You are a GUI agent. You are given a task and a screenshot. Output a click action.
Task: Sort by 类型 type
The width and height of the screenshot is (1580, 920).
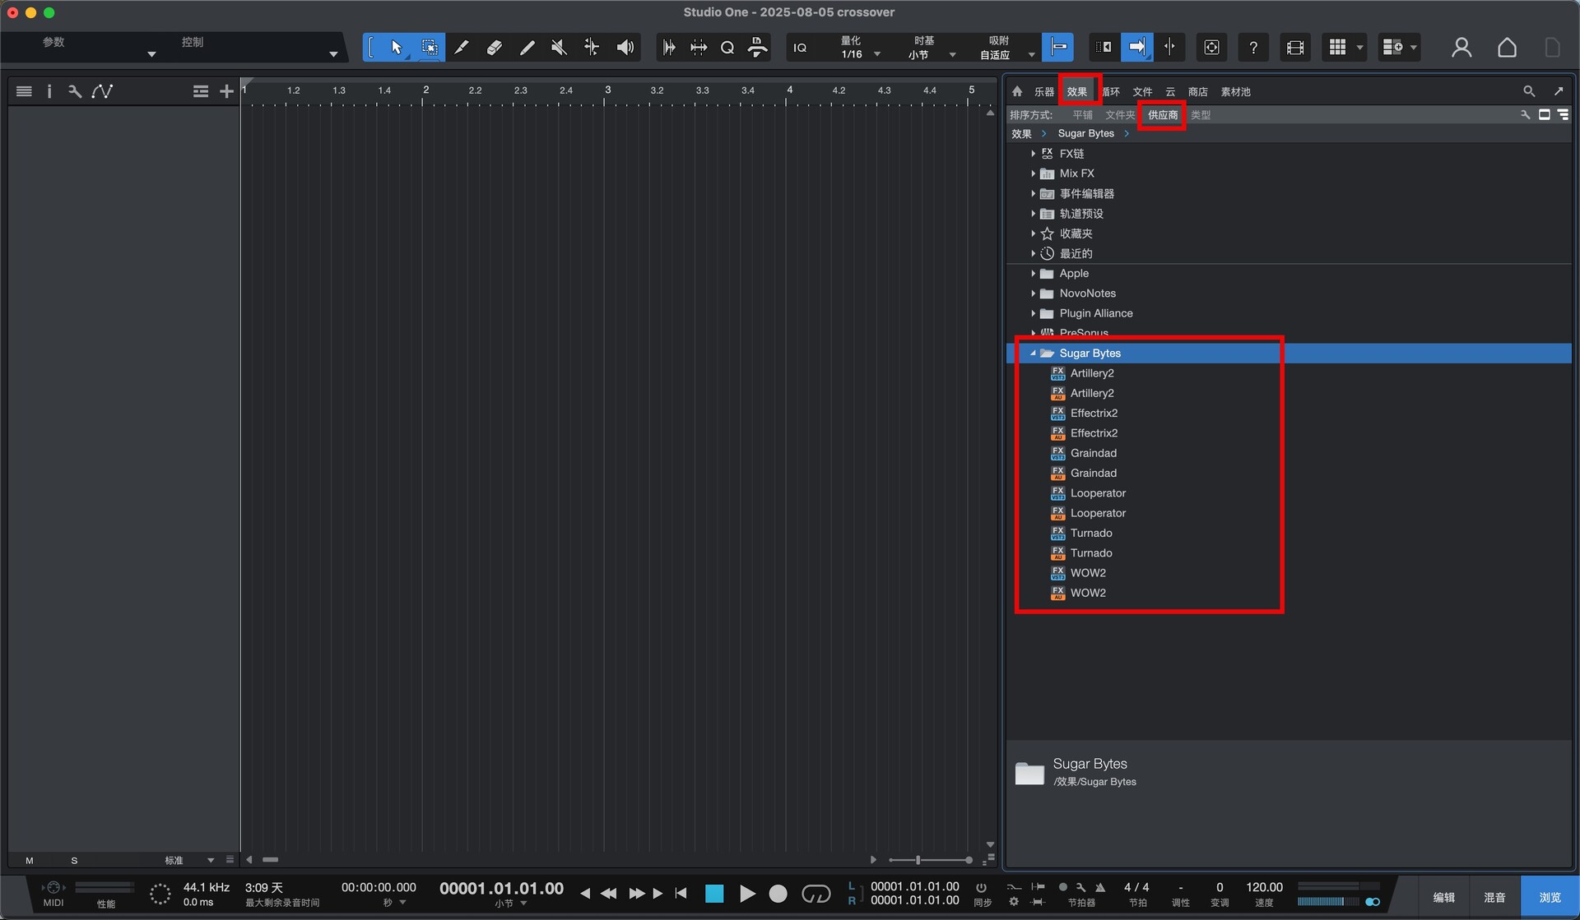[x=1201, y=115]
